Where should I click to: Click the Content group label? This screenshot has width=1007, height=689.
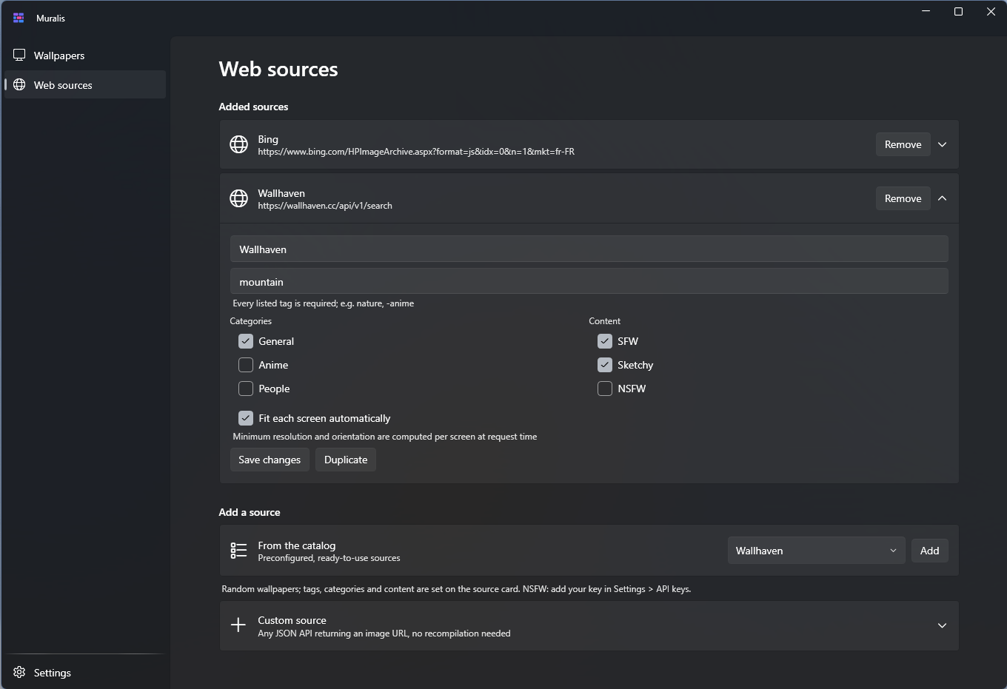pos(604,321)
